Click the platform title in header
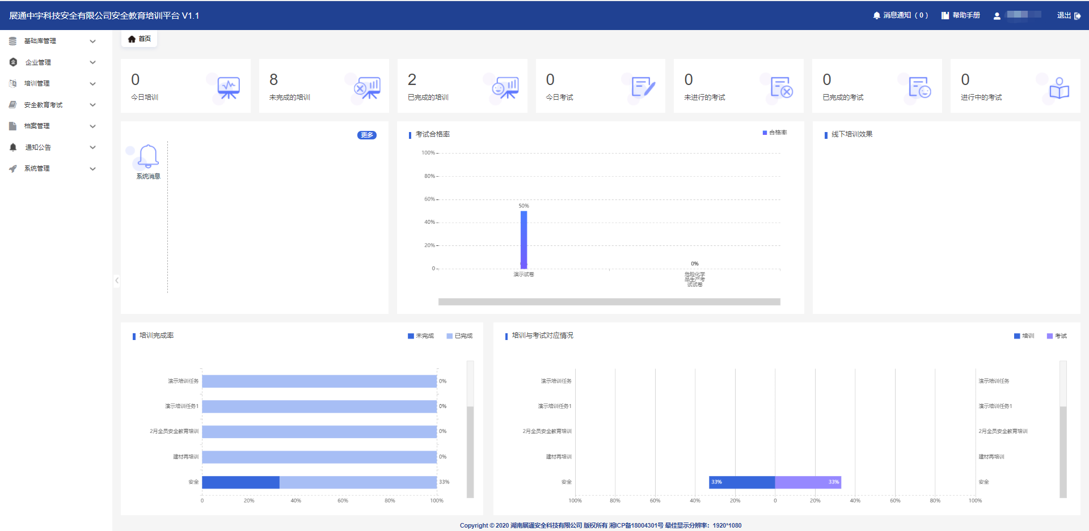Image resolution: width=1089 pixels, height=531 pixels. pos(104,16)
